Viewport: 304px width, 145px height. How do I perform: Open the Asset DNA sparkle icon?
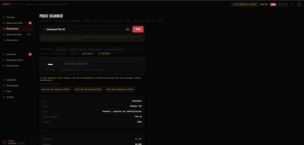pyautogui.click(x=4, y=80)
